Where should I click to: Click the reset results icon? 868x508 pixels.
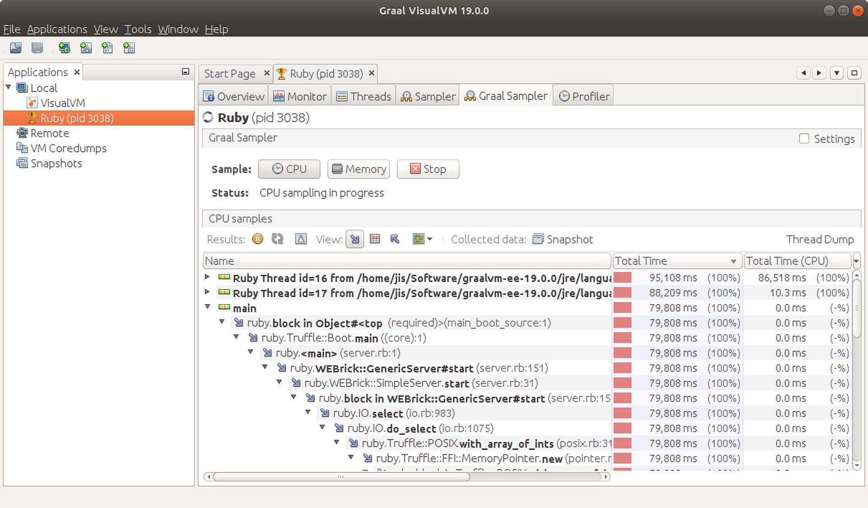276,239
